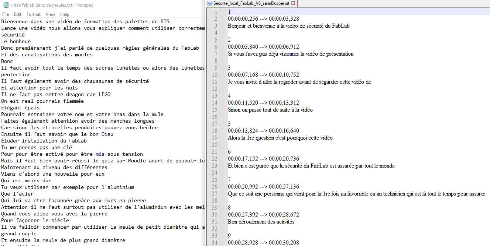Click the line 'Et ensuite la meule de plus grand diamètre'

(63, 240)
